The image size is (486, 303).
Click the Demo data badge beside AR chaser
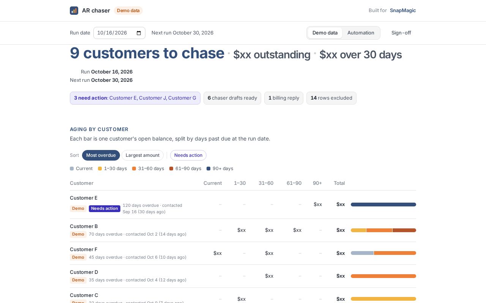coord(128,11)
